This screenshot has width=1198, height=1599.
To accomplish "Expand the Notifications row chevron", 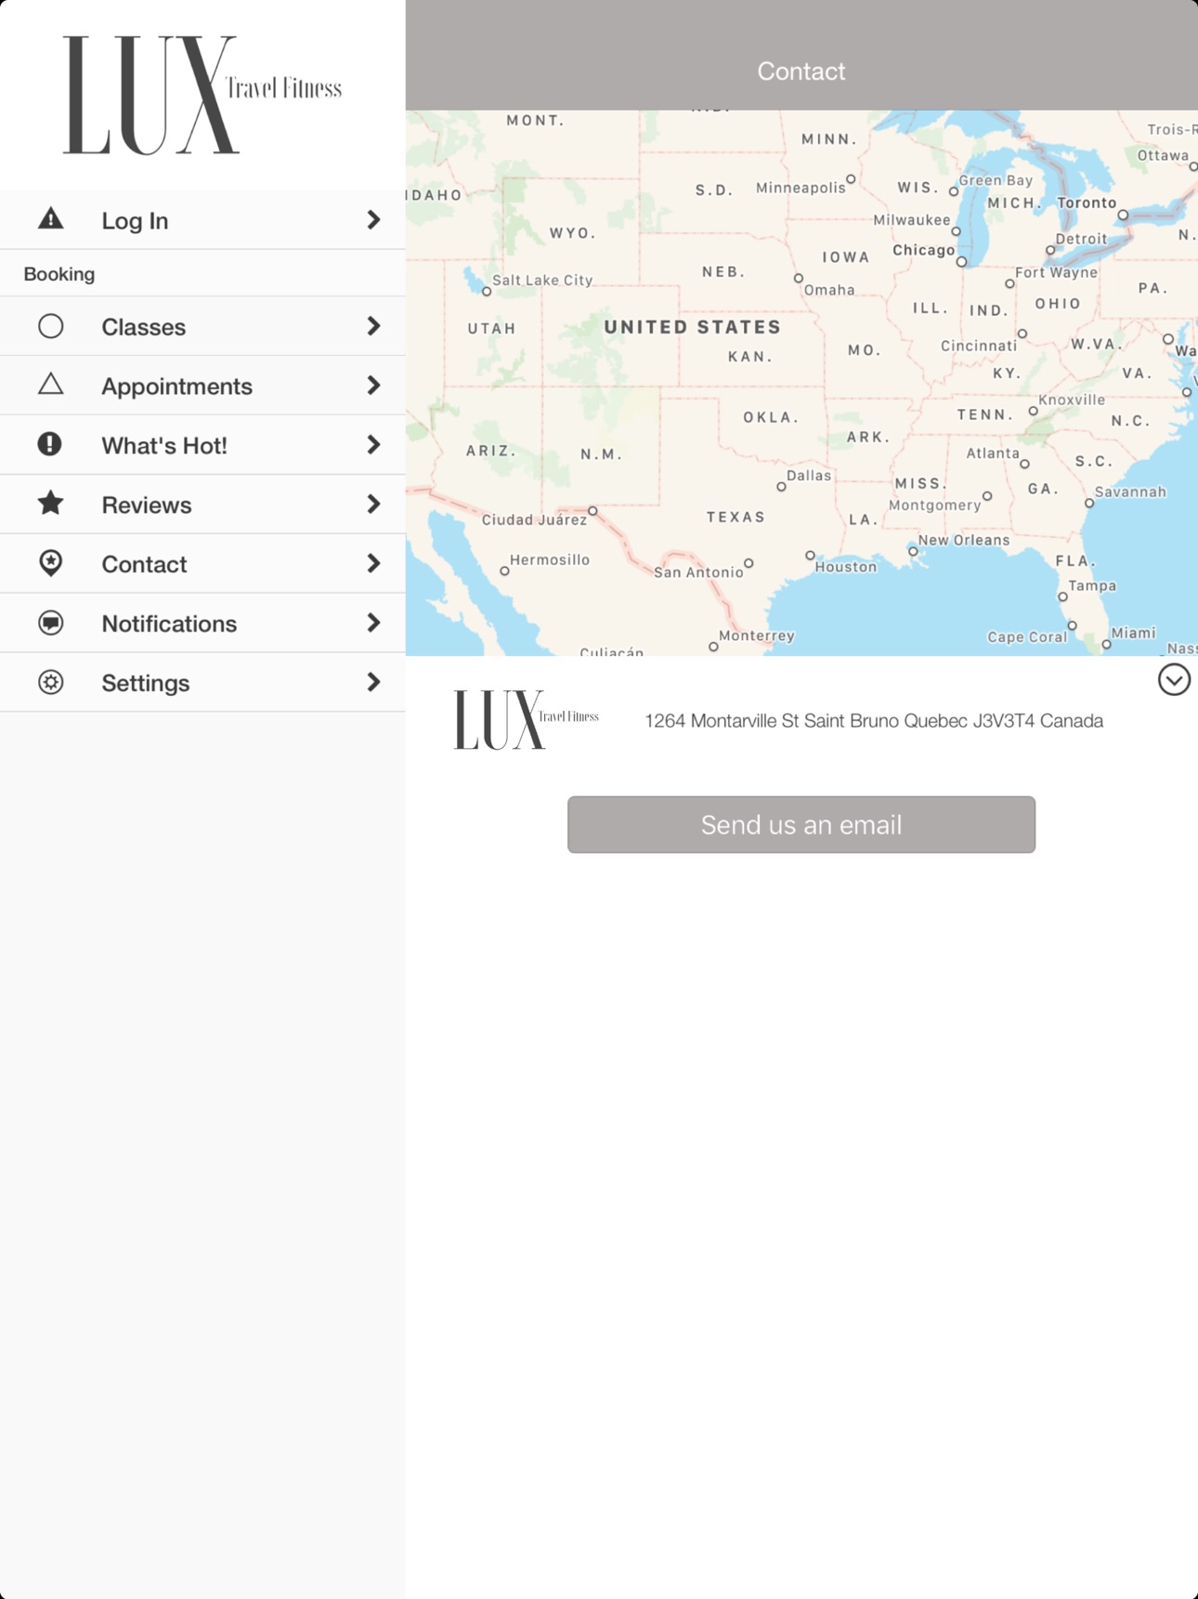I will pos(373,623).
